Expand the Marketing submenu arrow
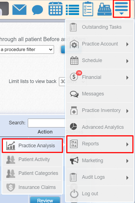135x203 pixels. pos(127,161)
